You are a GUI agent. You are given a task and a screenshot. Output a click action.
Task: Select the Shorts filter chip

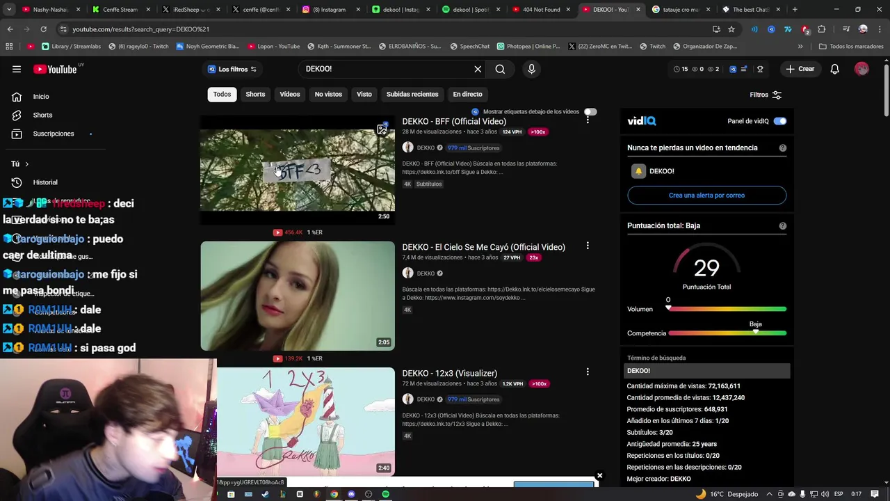click(255, 94)
